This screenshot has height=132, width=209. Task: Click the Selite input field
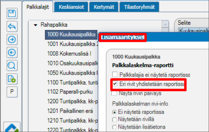[x=194, y=31]
